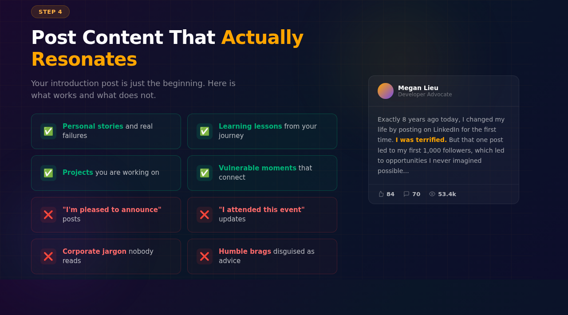The width and height of the screenshot is (568, 315).
Task: Click Megan Lieu's gradient avatar
Action: click(x=386, y=91)
